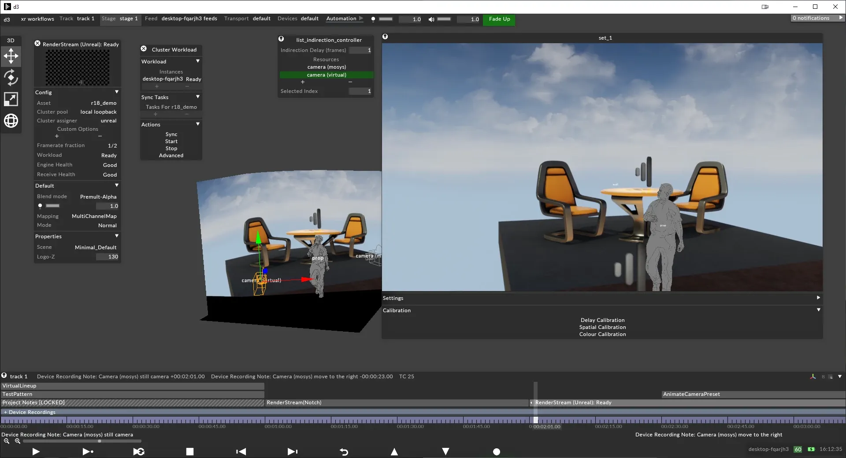Toggle the track 1 enable dot
Image resolution: width=846 pixels, height=458 pixels.
(x=4, y=376)
